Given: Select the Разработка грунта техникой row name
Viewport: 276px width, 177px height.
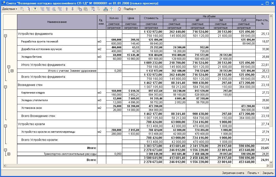Looking at the screenshot, I should click(x=40, y=41).
